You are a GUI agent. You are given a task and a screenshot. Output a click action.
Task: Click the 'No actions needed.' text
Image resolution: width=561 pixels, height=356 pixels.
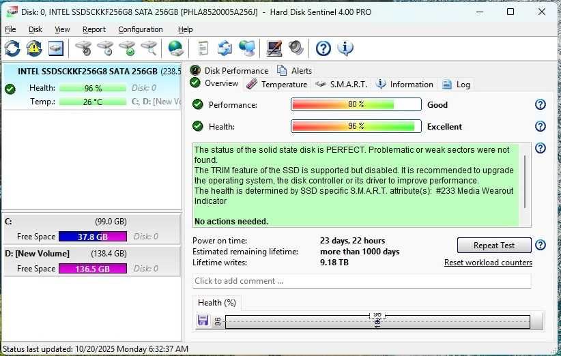(x=231, y=222)
